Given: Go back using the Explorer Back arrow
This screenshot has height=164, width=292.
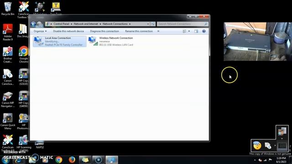Looking at the screenshot, I should click(33, 24).
